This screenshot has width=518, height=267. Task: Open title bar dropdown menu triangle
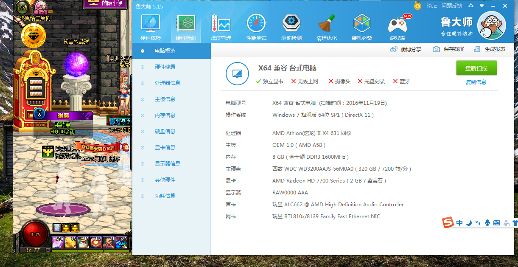[x=482, y=6]
